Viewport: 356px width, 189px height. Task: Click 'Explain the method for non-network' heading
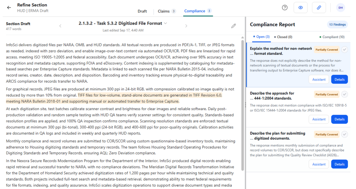tap(281, 49)
